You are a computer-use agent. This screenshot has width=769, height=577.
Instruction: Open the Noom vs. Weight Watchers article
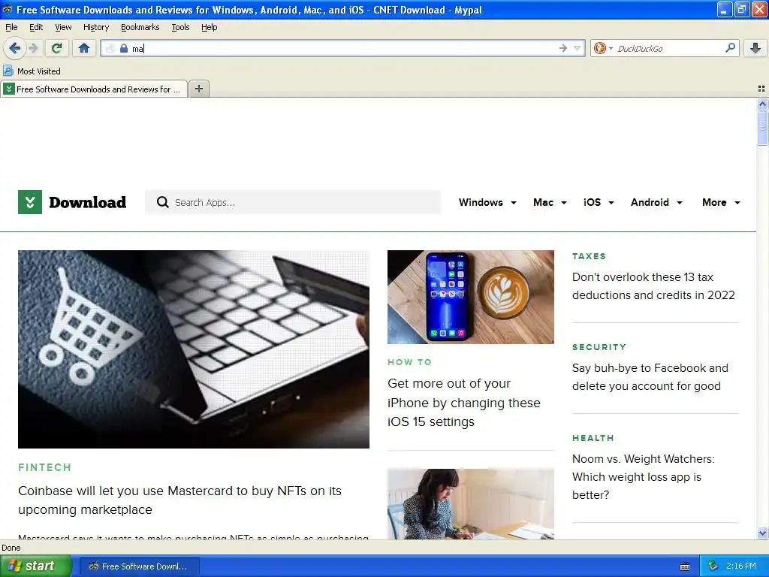pos(643,476)
